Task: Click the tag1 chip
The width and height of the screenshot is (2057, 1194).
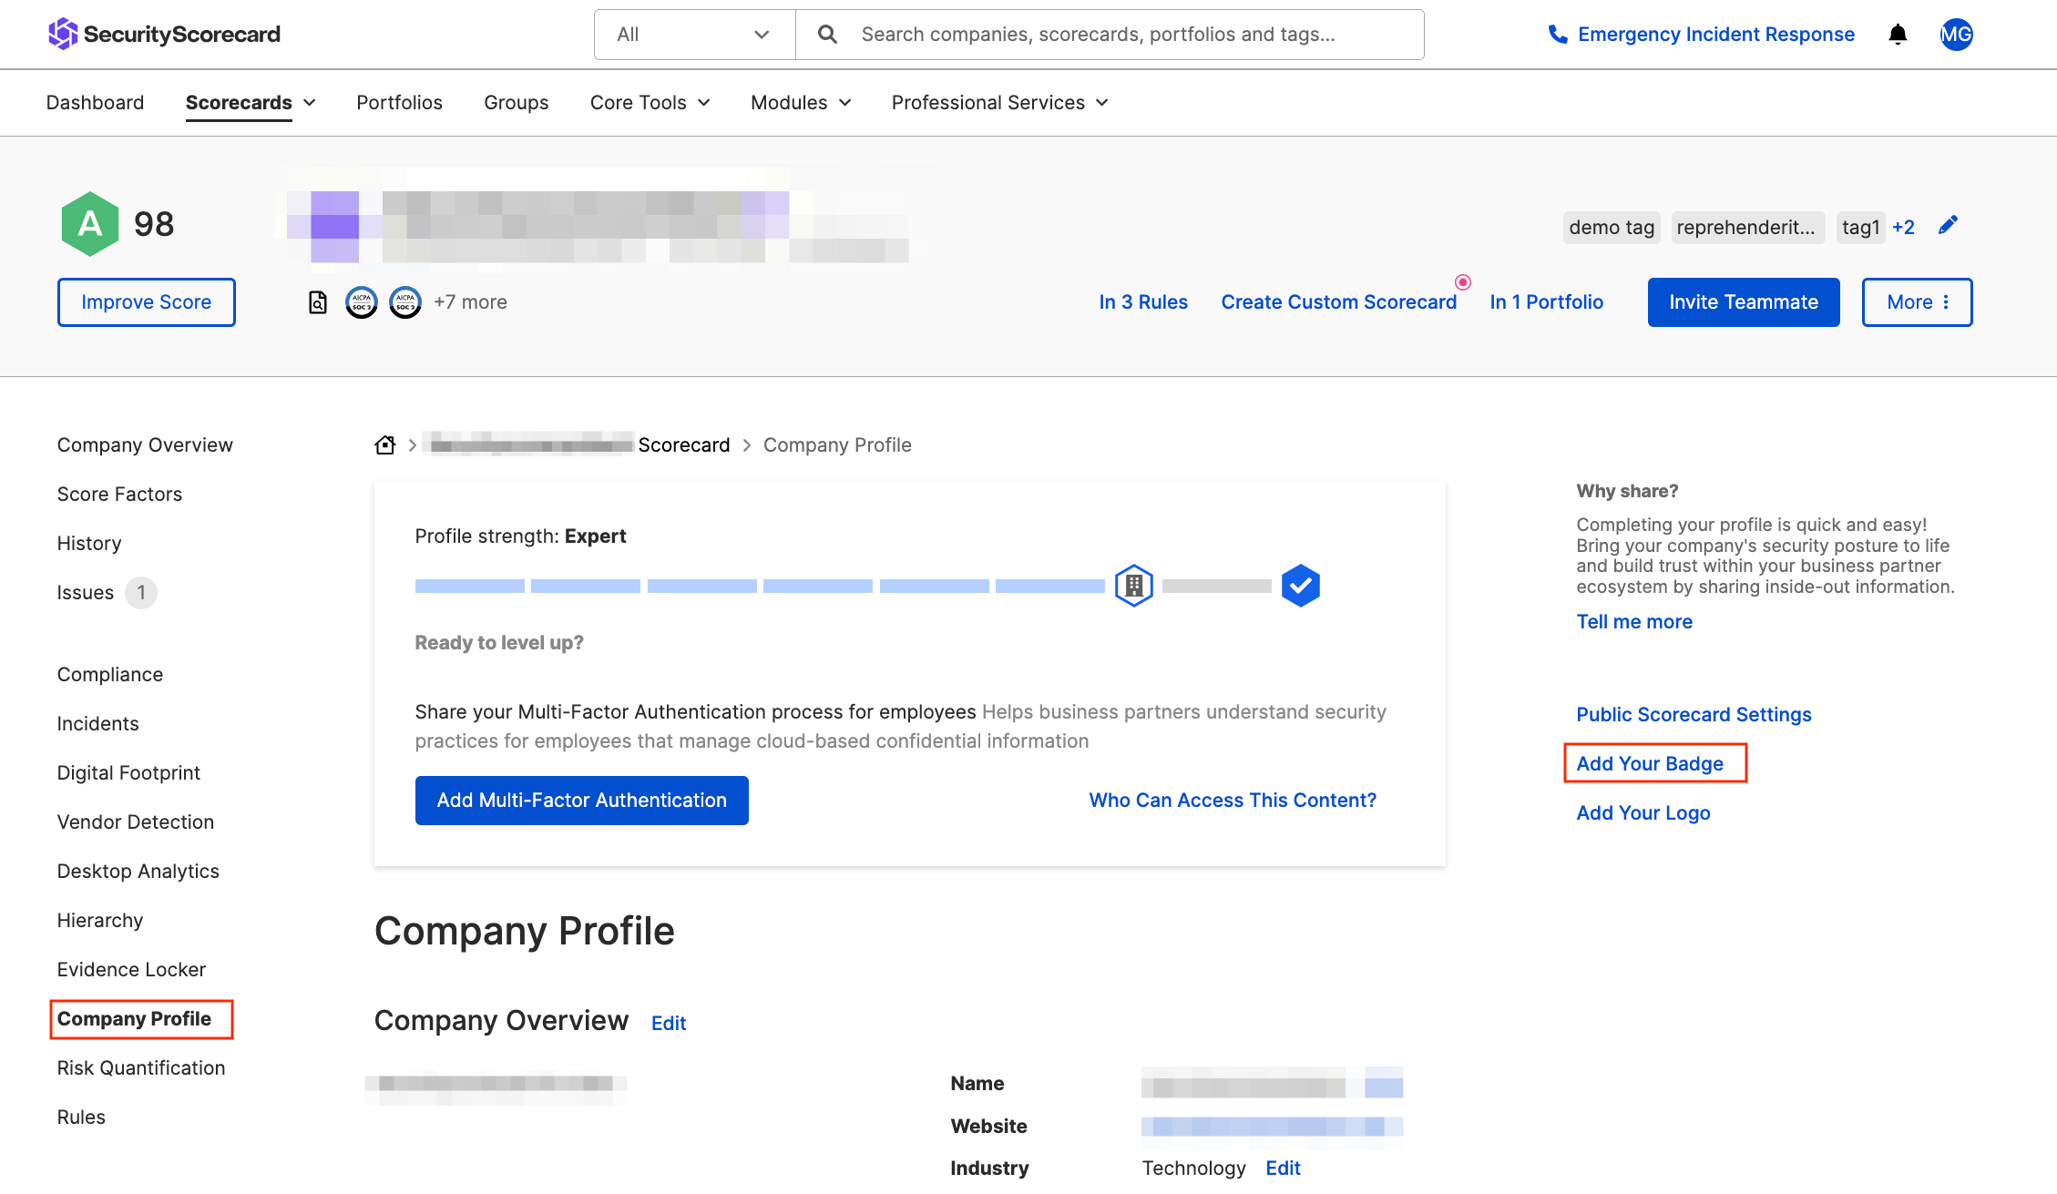Action: point(1860,228)
